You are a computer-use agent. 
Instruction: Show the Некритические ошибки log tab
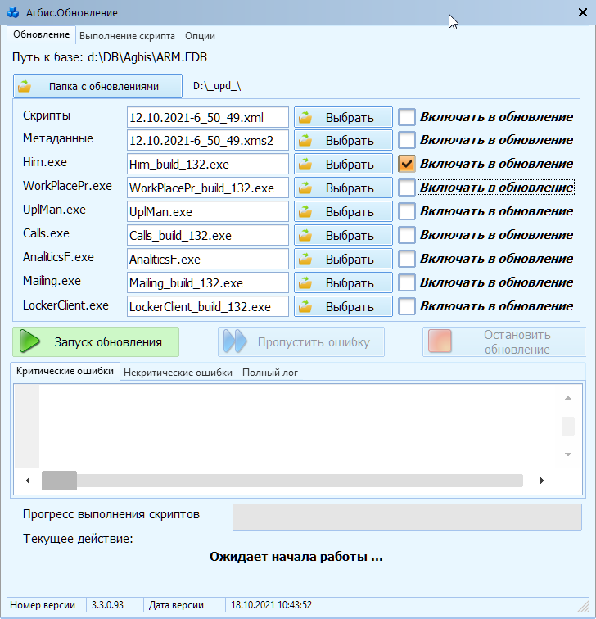click(x=178, y=373)
